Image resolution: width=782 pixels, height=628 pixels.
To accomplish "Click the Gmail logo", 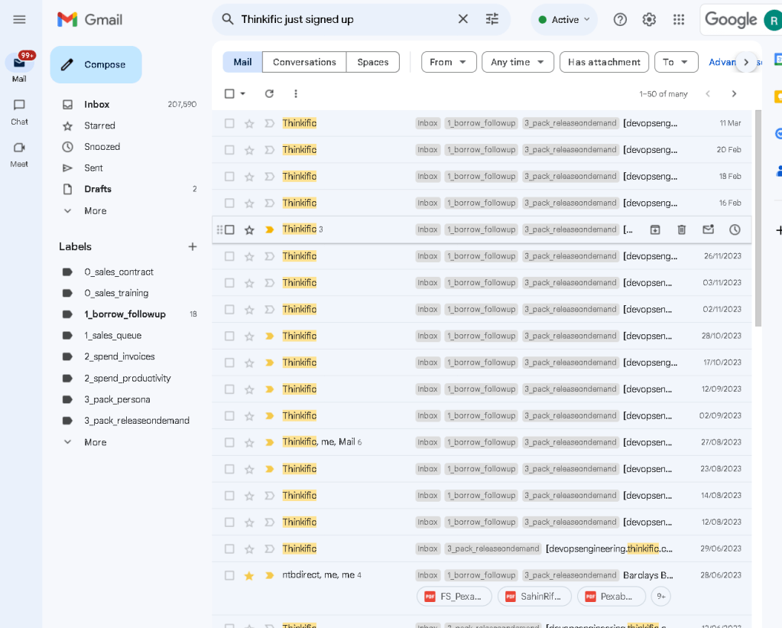I will [89, 19].
